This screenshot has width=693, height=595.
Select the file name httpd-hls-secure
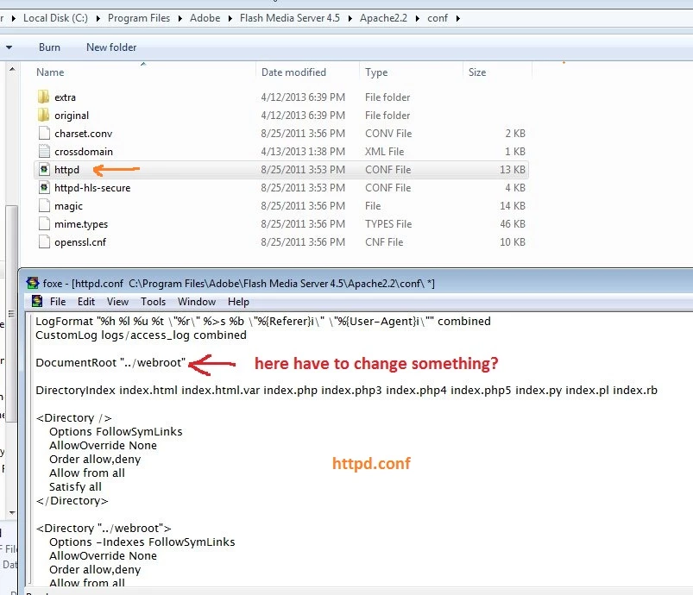92,188
